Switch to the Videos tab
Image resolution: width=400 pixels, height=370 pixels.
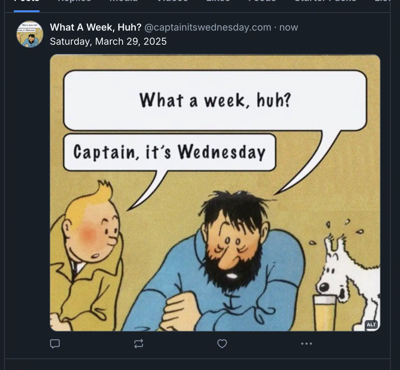[172, 2]
